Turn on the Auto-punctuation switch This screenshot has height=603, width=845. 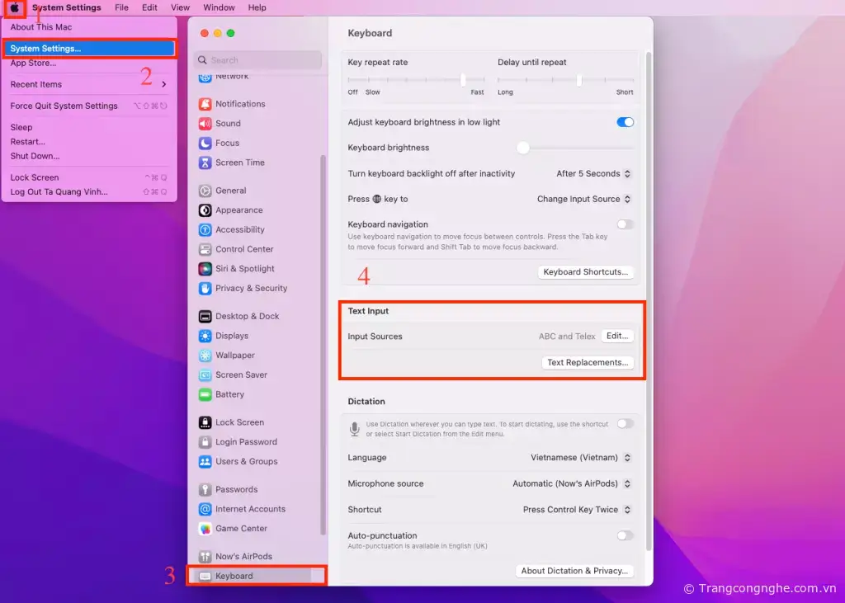pyautogui.click(x=625, y=535)
